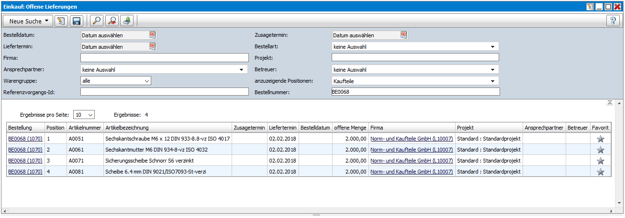Click the magnifier icon with red marker

[x=112, y=21]
